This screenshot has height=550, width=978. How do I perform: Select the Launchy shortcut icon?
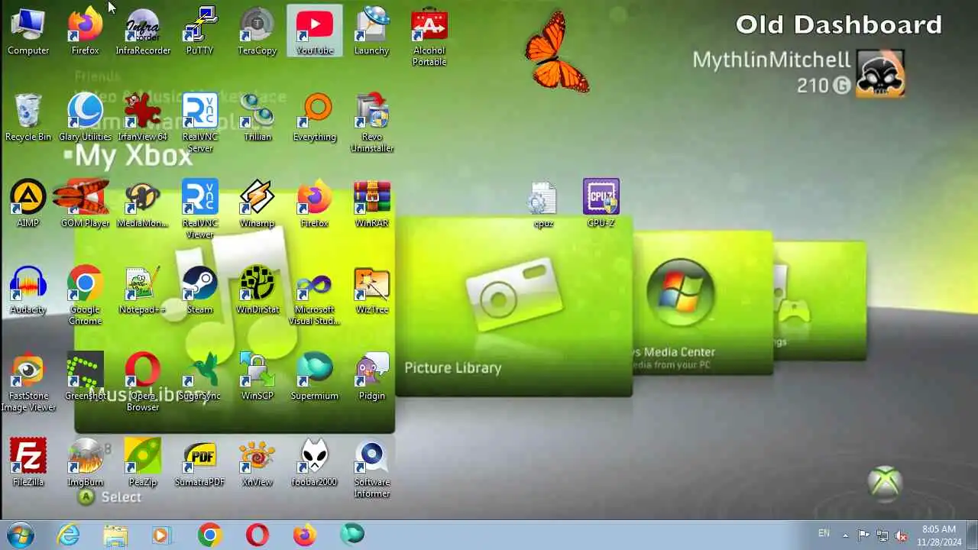pyautogui.click(x=372, y=31)
